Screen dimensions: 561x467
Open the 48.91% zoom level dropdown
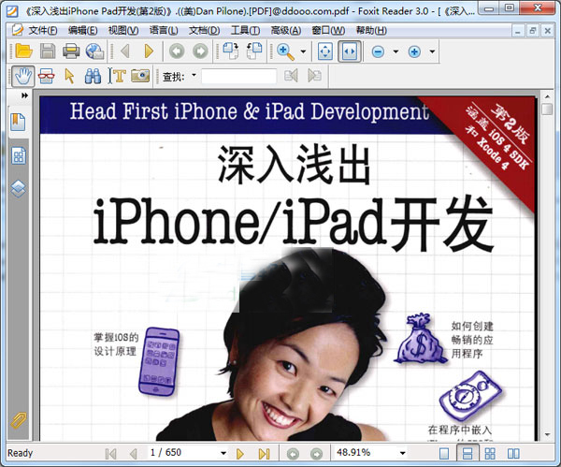402,453
